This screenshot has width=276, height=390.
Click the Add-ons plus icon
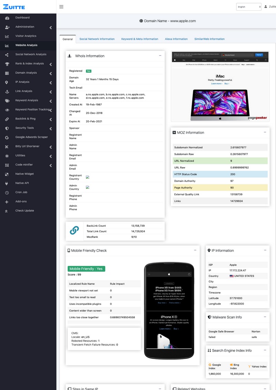click(x=7, y=202)
